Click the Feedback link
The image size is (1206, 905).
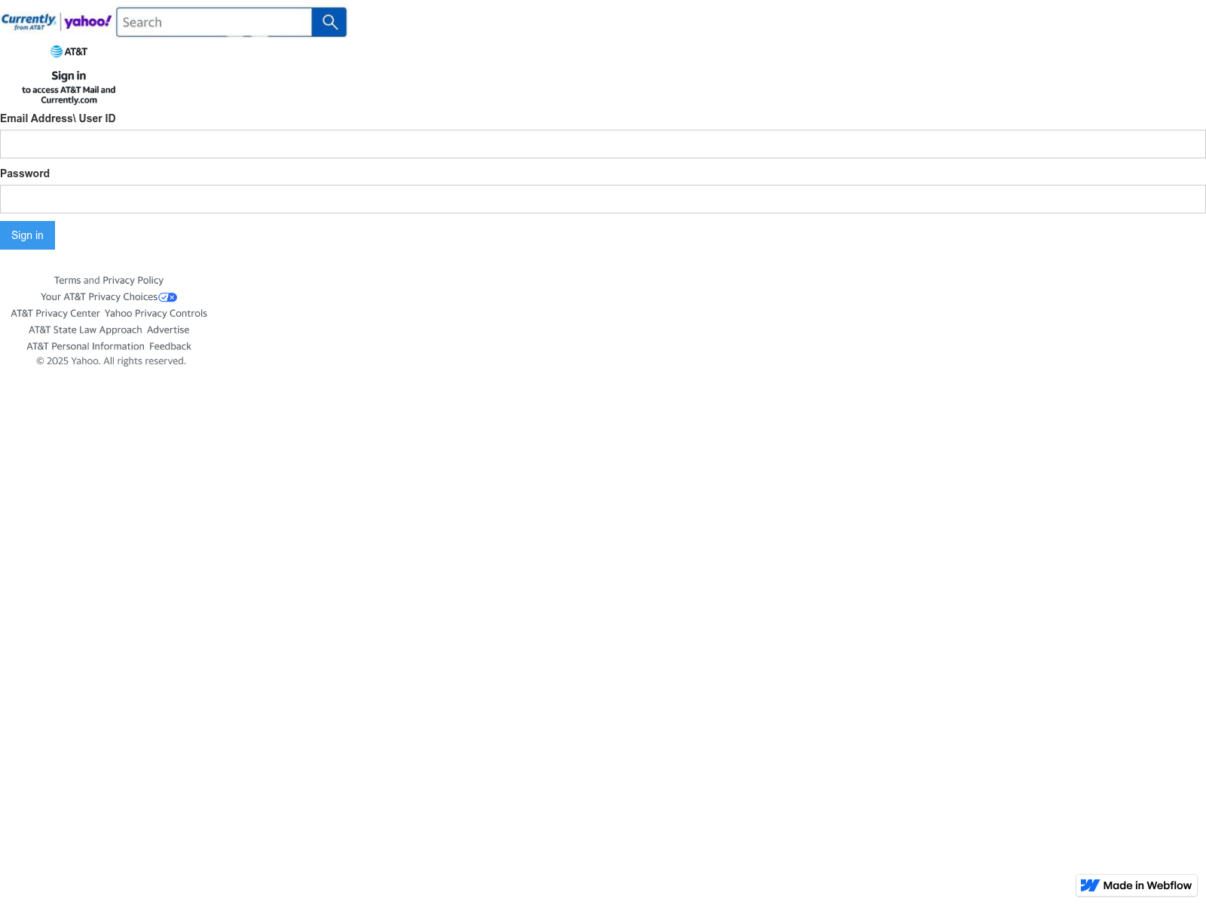click(x=170, y=347)
